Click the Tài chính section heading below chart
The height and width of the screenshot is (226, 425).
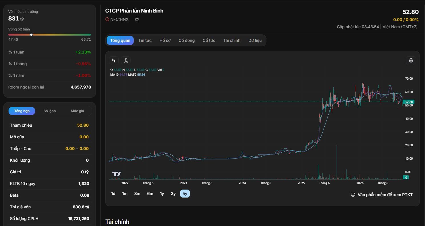[x=117, y=222]
